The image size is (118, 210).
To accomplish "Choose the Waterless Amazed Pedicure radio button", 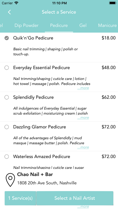I will (x=7, y=157).
